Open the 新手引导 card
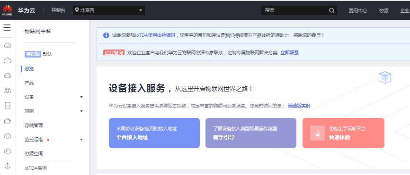This screenshot has height=175, width=410. [x=251, y=133]
